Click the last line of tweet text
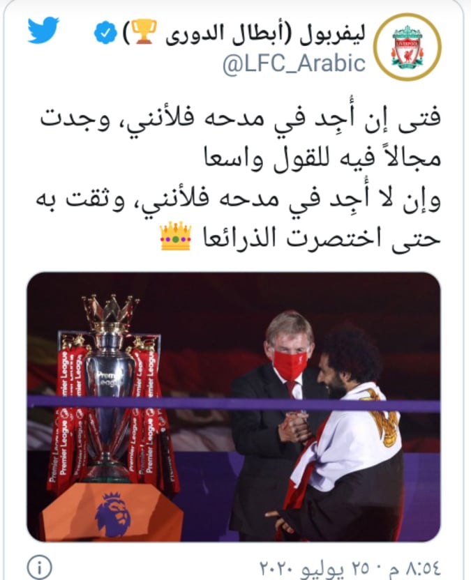 pyautogui.click(x=300, y=237)
